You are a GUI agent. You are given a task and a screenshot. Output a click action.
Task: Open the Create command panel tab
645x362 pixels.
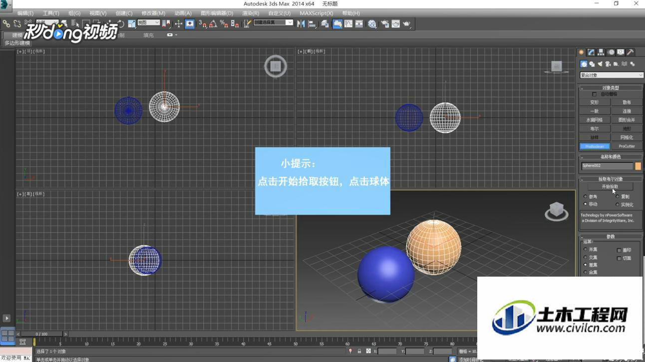tap(582, 52)
